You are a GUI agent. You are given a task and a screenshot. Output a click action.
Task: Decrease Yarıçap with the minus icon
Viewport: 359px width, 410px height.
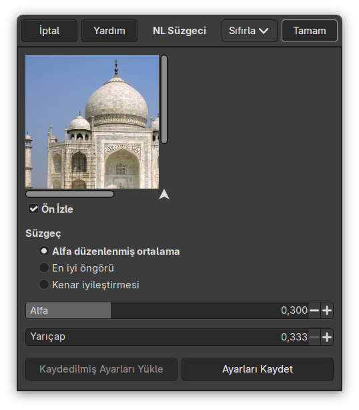(314, 337)
